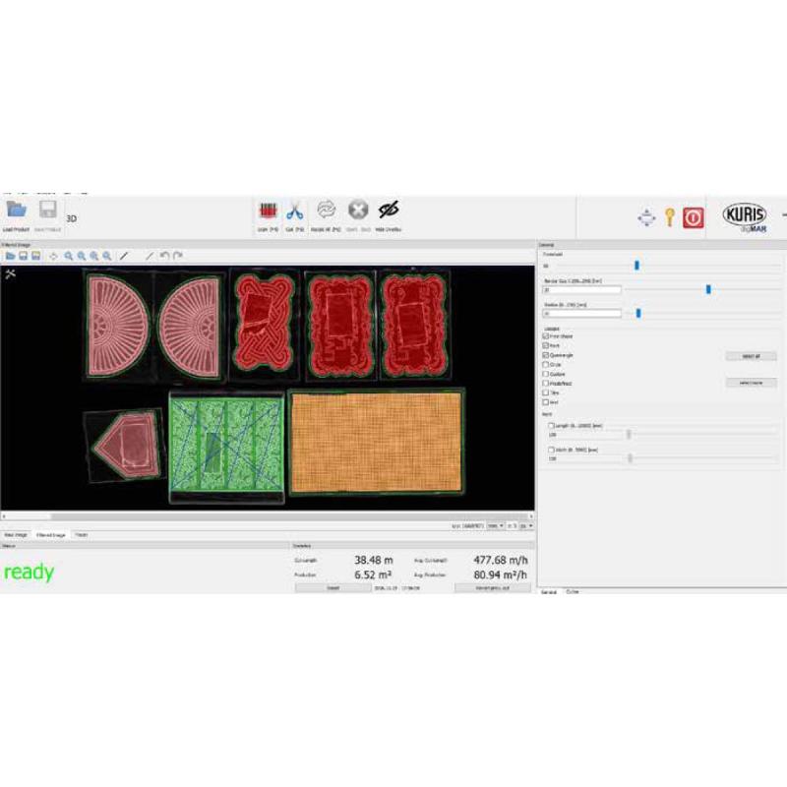Toggle the second checked shape checkbox
Viewport: 787px width, 787px height.
pos(546,346)
